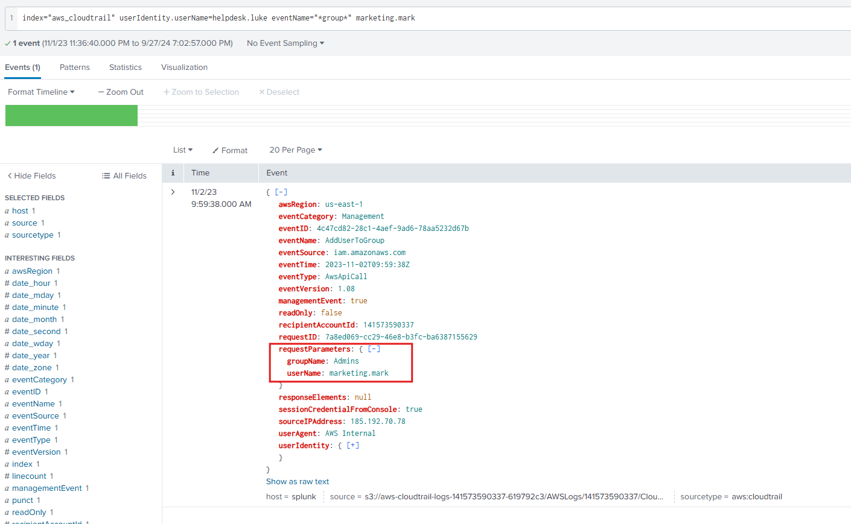Click the recipientAccountId 141573590337 value
The width and height of the screenshot is (851, 524).
[389, 325]
